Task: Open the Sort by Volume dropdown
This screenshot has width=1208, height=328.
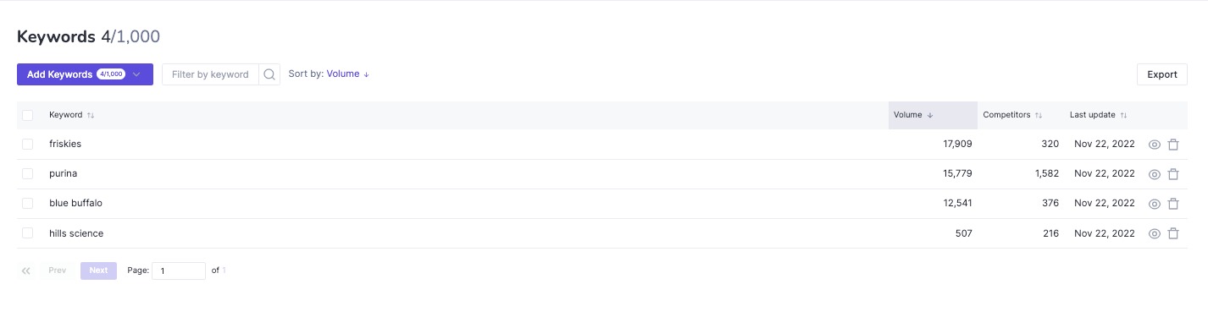Action: [348, 74]
